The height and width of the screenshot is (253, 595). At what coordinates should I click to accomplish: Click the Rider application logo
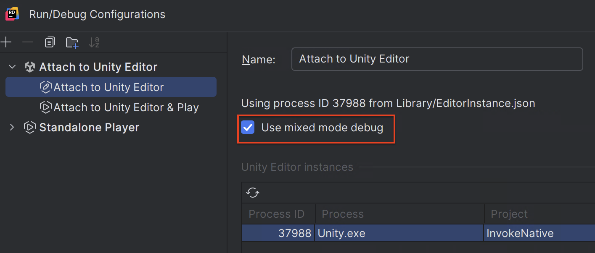pos(12,13)
